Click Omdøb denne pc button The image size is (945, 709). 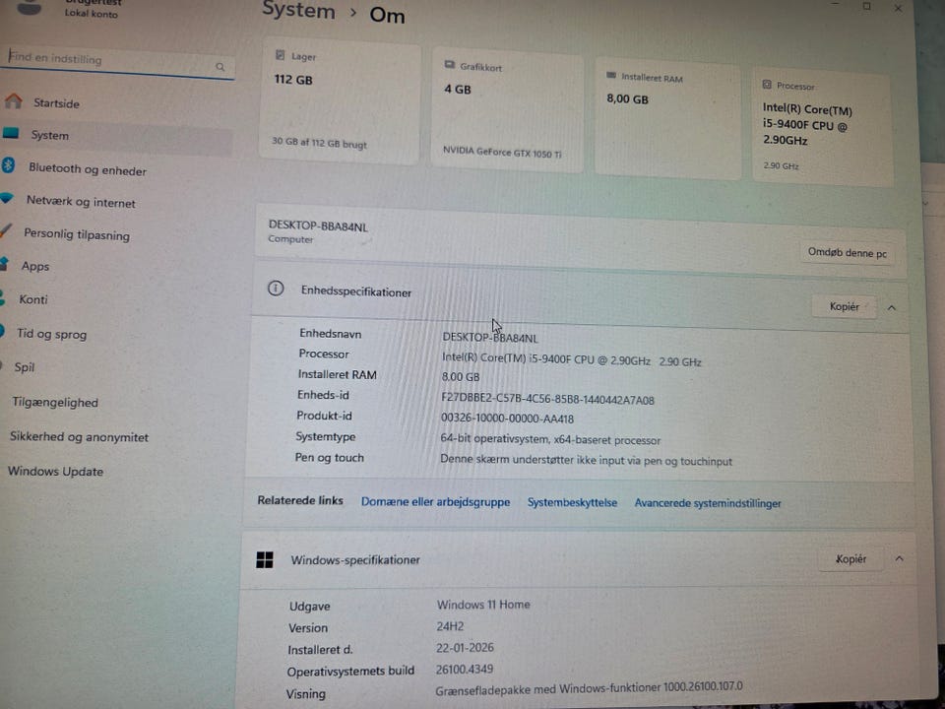click(848, 253)
